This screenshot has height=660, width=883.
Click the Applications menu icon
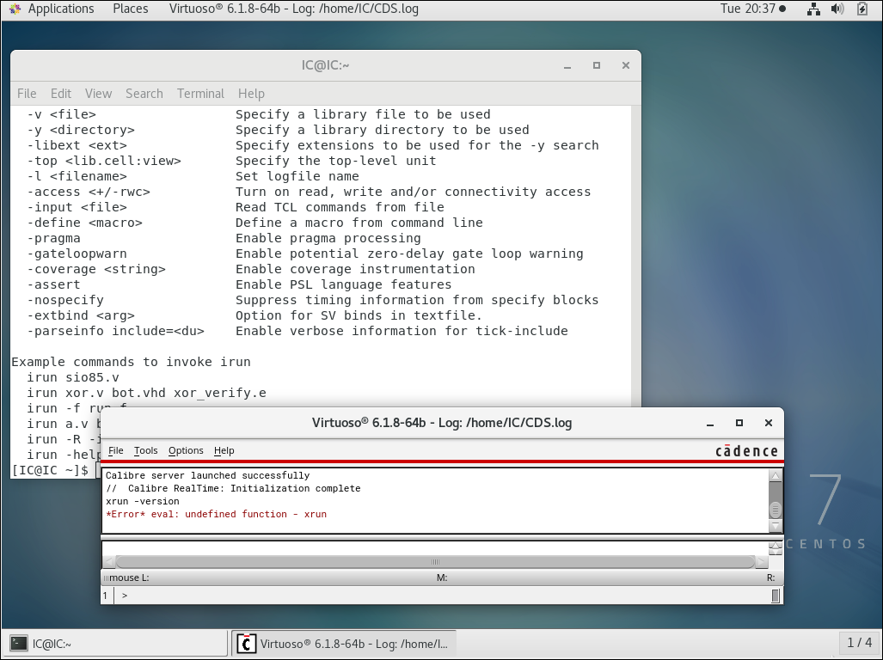pyautogui.click(x=15, y=9)
